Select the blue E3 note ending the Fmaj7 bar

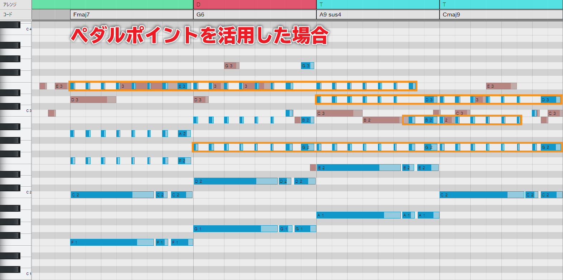click(184, 86)
